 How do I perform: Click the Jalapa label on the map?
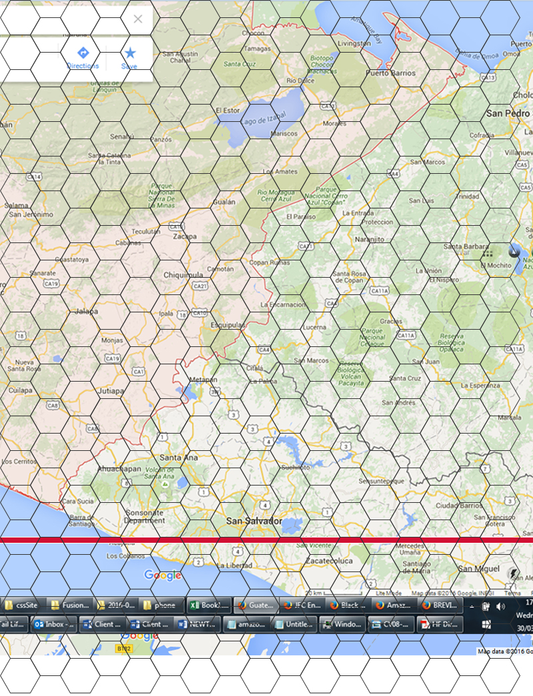tap(86, 311)
